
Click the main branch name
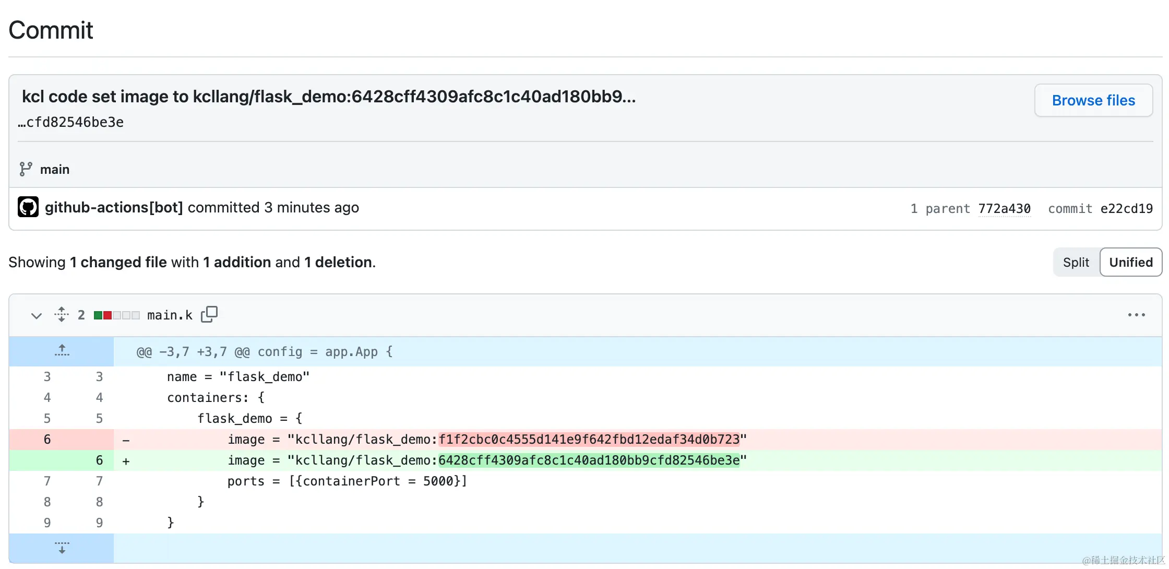coord(55,169)
